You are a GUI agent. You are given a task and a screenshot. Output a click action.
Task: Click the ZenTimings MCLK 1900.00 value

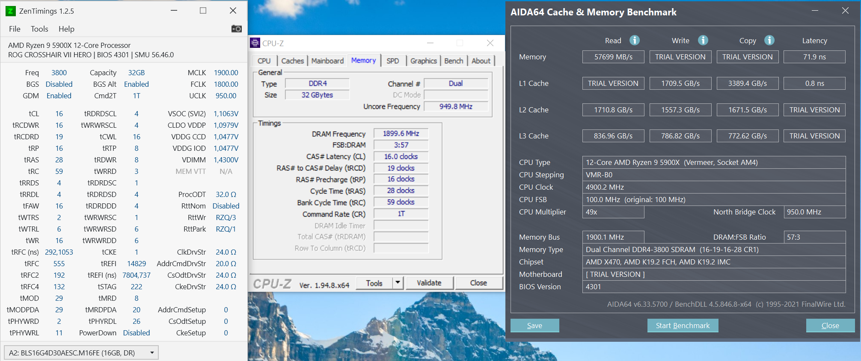pyautogui.click(x=226, y=73)
